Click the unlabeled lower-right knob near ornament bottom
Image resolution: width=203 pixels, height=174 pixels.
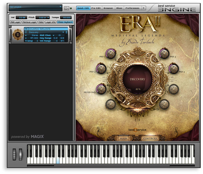pos(164,104)
